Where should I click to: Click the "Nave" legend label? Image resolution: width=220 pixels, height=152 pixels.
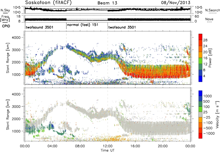click(209, 19)
